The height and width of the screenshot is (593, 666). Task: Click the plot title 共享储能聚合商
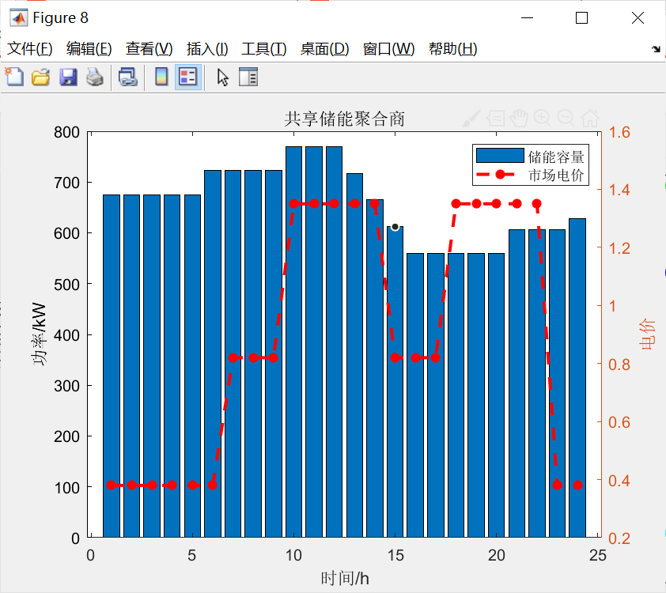pos(344,119)
